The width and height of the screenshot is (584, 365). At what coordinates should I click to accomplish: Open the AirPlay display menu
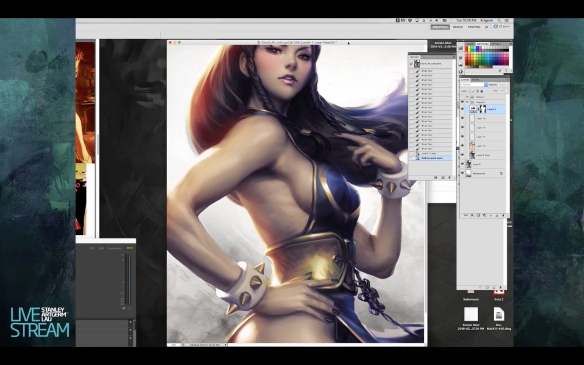tap(417, 20)
